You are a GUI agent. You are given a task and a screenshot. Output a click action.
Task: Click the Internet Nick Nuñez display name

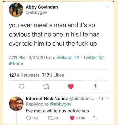click(47, 98)
